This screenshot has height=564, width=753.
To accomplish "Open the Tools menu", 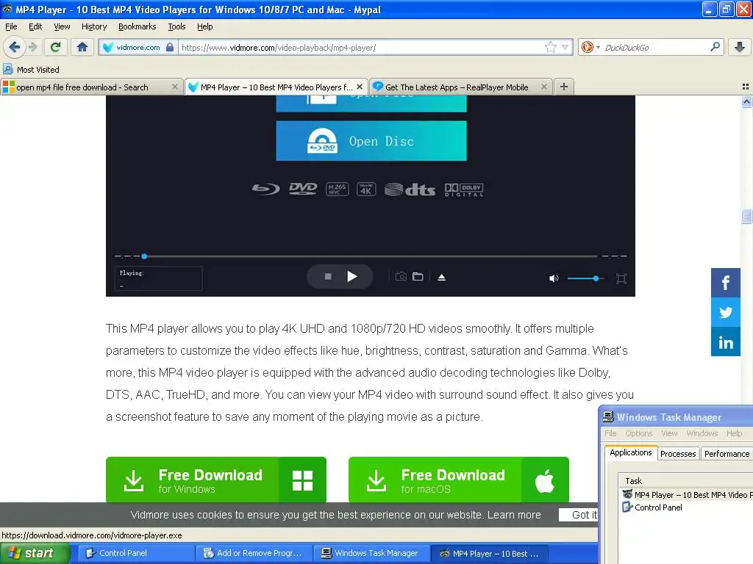I will tap(176, 26).
